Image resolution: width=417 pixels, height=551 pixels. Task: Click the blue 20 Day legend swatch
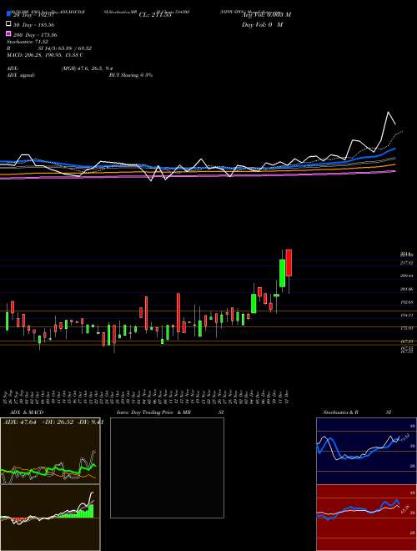8,15
